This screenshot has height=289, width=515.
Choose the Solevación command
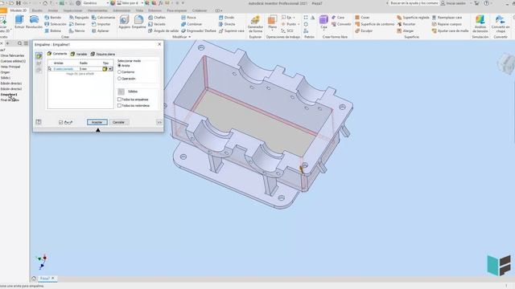[x=55, y=24]
